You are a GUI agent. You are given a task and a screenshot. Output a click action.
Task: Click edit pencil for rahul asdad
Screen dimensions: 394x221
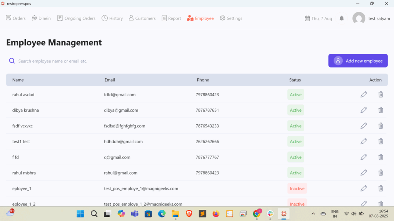(x=364, y=94)
